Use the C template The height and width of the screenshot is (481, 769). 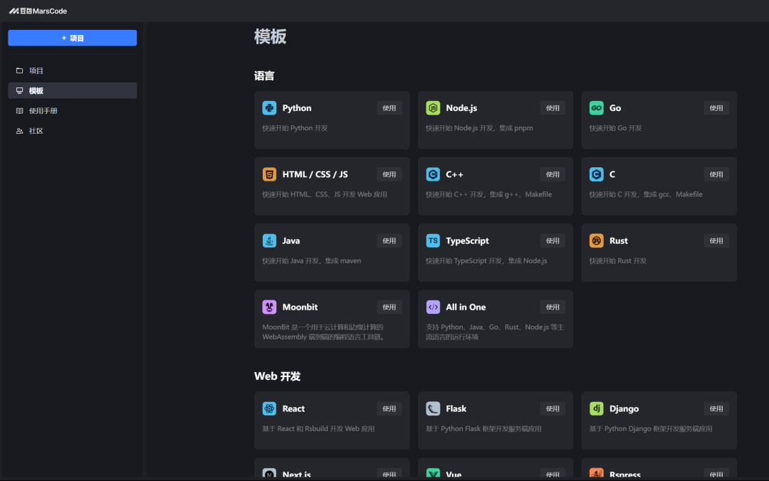tap(716, 174)
